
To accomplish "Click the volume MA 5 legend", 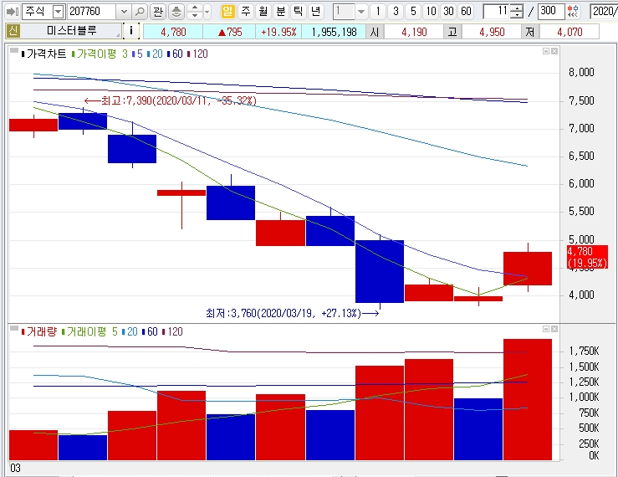I will [115, 332].
